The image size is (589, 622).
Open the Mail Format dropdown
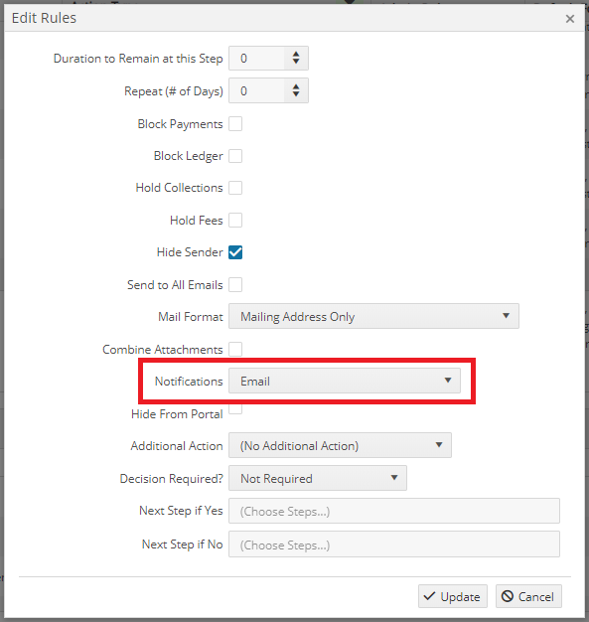click(373, 316)
